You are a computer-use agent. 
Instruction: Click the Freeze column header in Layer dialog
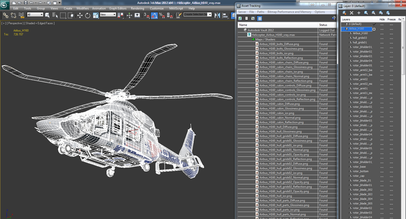tap(391, 19)
